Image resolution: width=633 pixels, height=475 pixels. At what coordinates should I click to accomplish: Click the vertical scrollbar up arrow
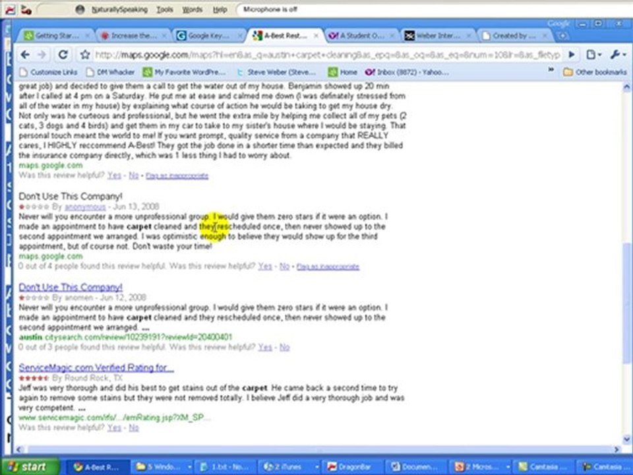pos(627,87)
